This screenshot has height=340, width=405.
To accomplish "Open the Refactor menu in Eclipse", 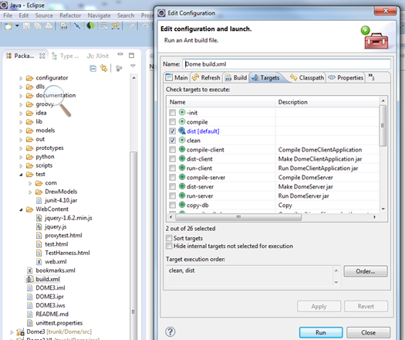I will [70, 15].
